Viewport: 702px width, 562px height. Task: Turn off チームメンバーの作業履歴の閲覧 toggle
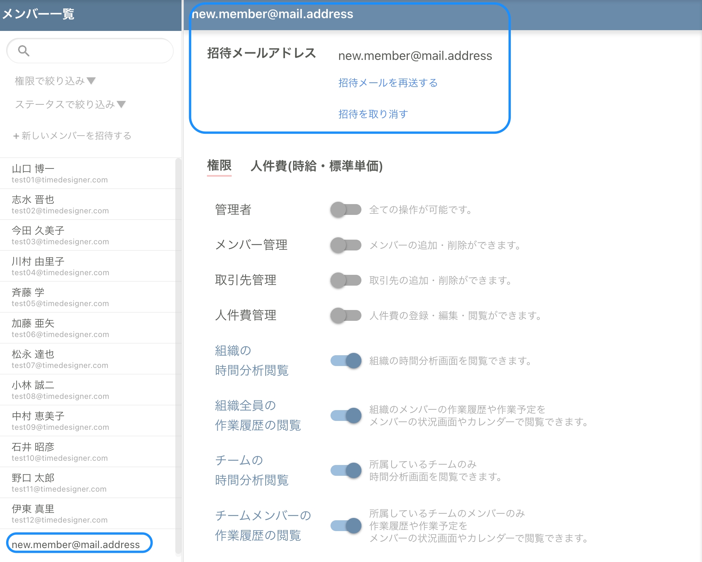click(346, 525)
